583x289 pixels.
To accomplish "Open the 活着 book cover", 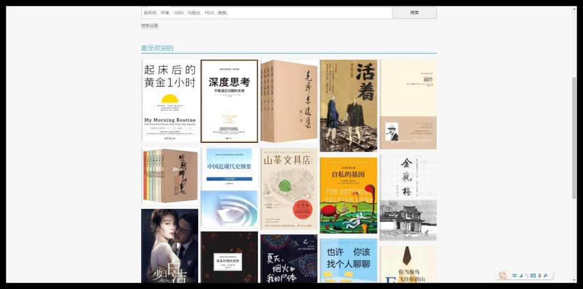I will (x=348, y=106).
